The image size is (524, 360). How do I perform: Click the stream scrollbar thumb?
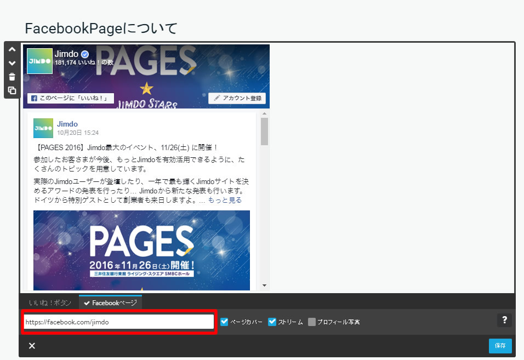coord(264,132)
